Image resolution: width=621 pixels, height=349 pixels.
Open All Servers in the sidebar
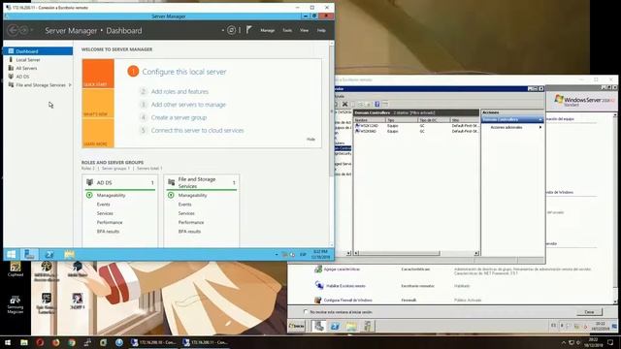(x=26, y=68)
